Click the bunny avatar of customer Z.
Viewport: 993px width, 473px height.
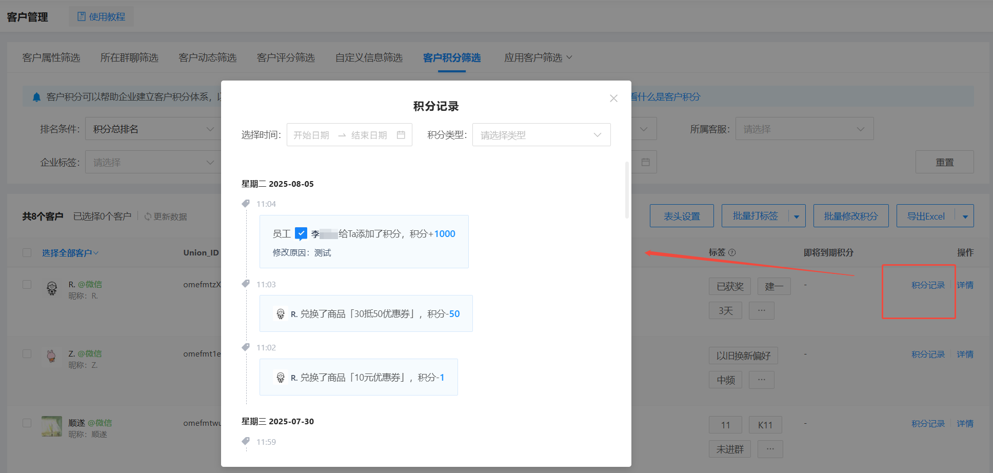point(51,356)
